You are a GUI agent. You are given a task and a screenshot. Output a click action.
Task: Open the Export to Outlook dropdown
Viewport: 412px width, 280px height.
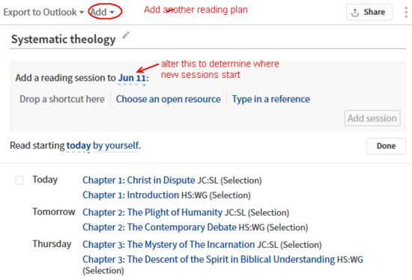point(43,12)
